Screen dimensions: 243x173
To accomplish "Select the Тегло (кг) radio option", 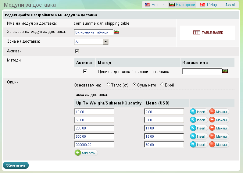I will click(108, 85).
